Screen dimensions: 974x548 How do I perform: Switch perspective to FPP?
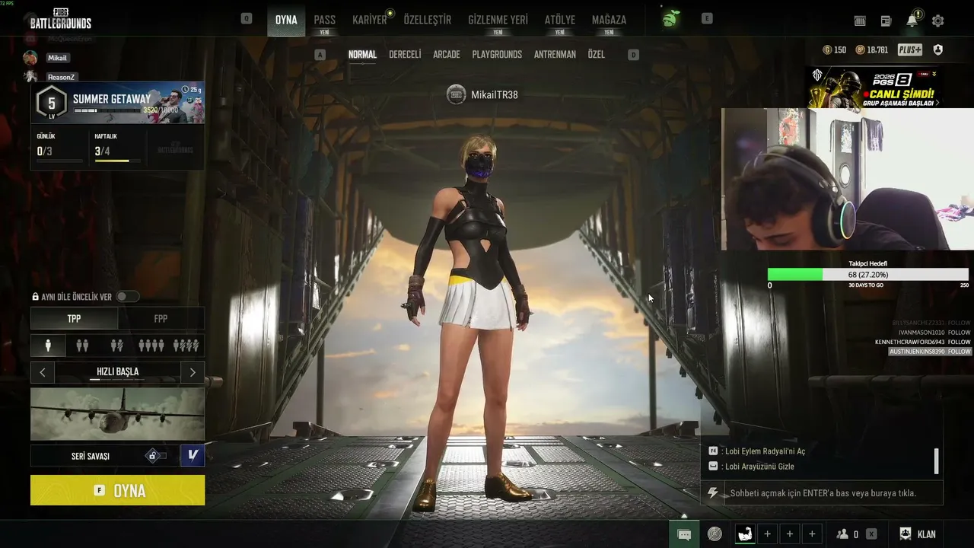[x=161, y=319]
